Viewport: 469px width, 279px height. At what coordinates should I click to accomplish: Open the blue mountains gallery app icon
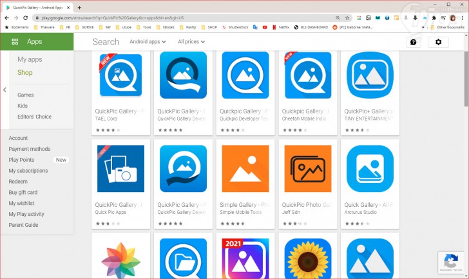[370, 259]
